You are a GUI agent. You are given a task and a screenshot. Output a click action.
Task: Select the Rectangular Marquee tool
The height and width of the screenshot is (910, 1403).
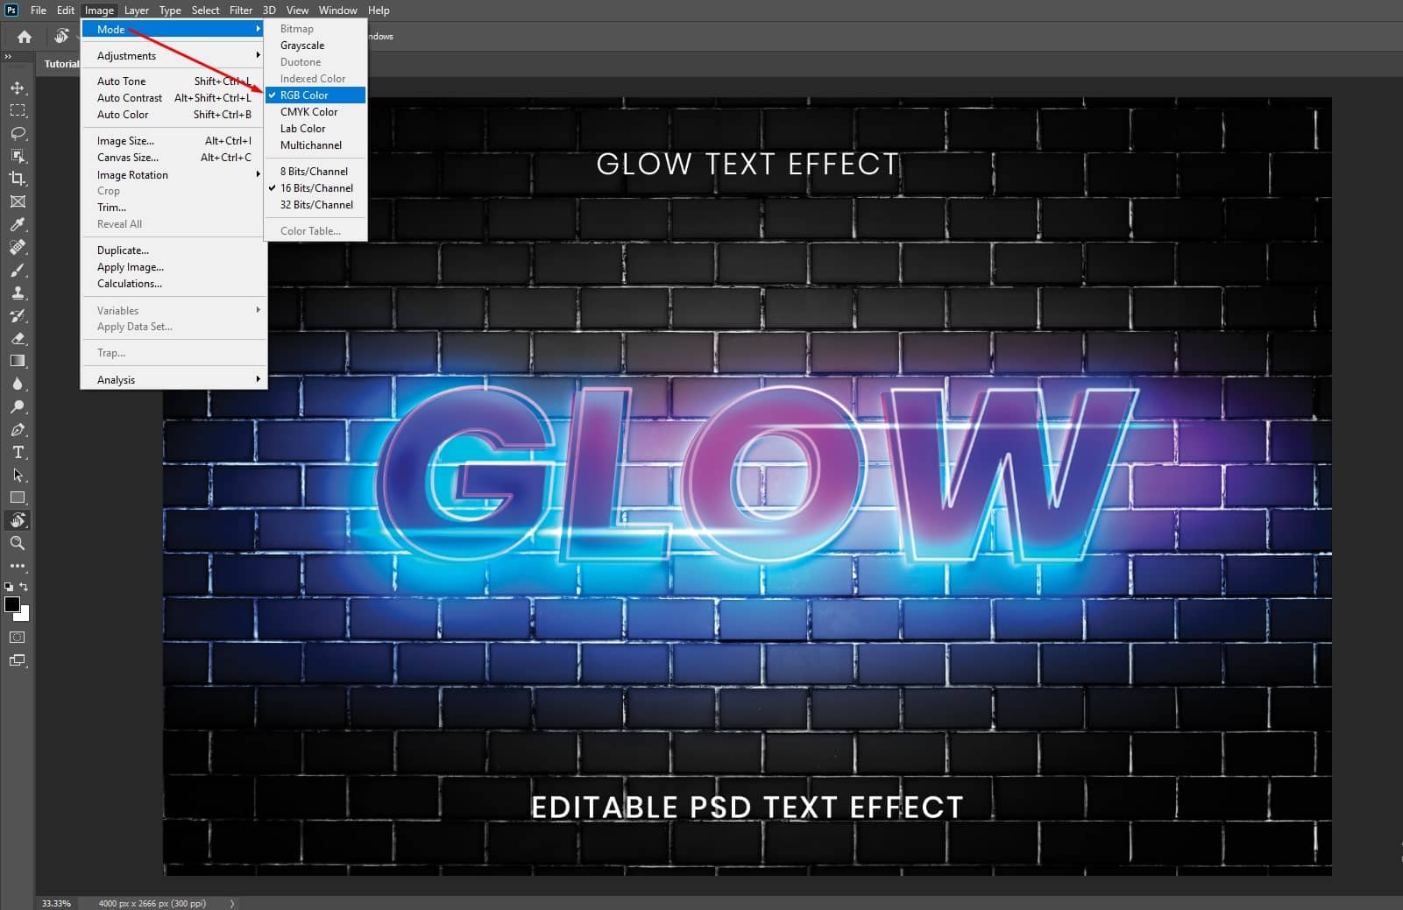point(18,110)
